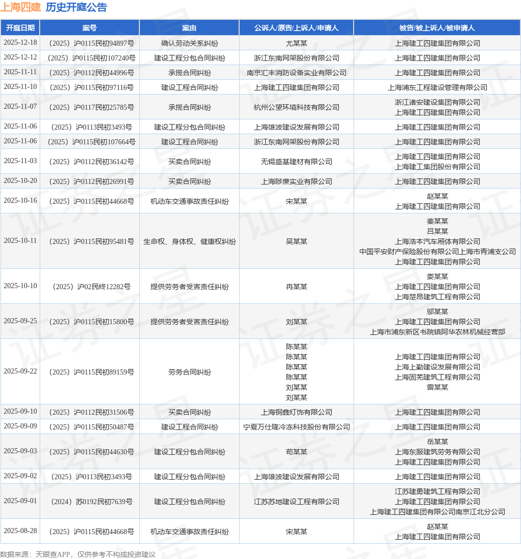Viewport: 521px width, 559px height.
Task: Select case number 沪0117民初25785号
Action: pos(92,107)
